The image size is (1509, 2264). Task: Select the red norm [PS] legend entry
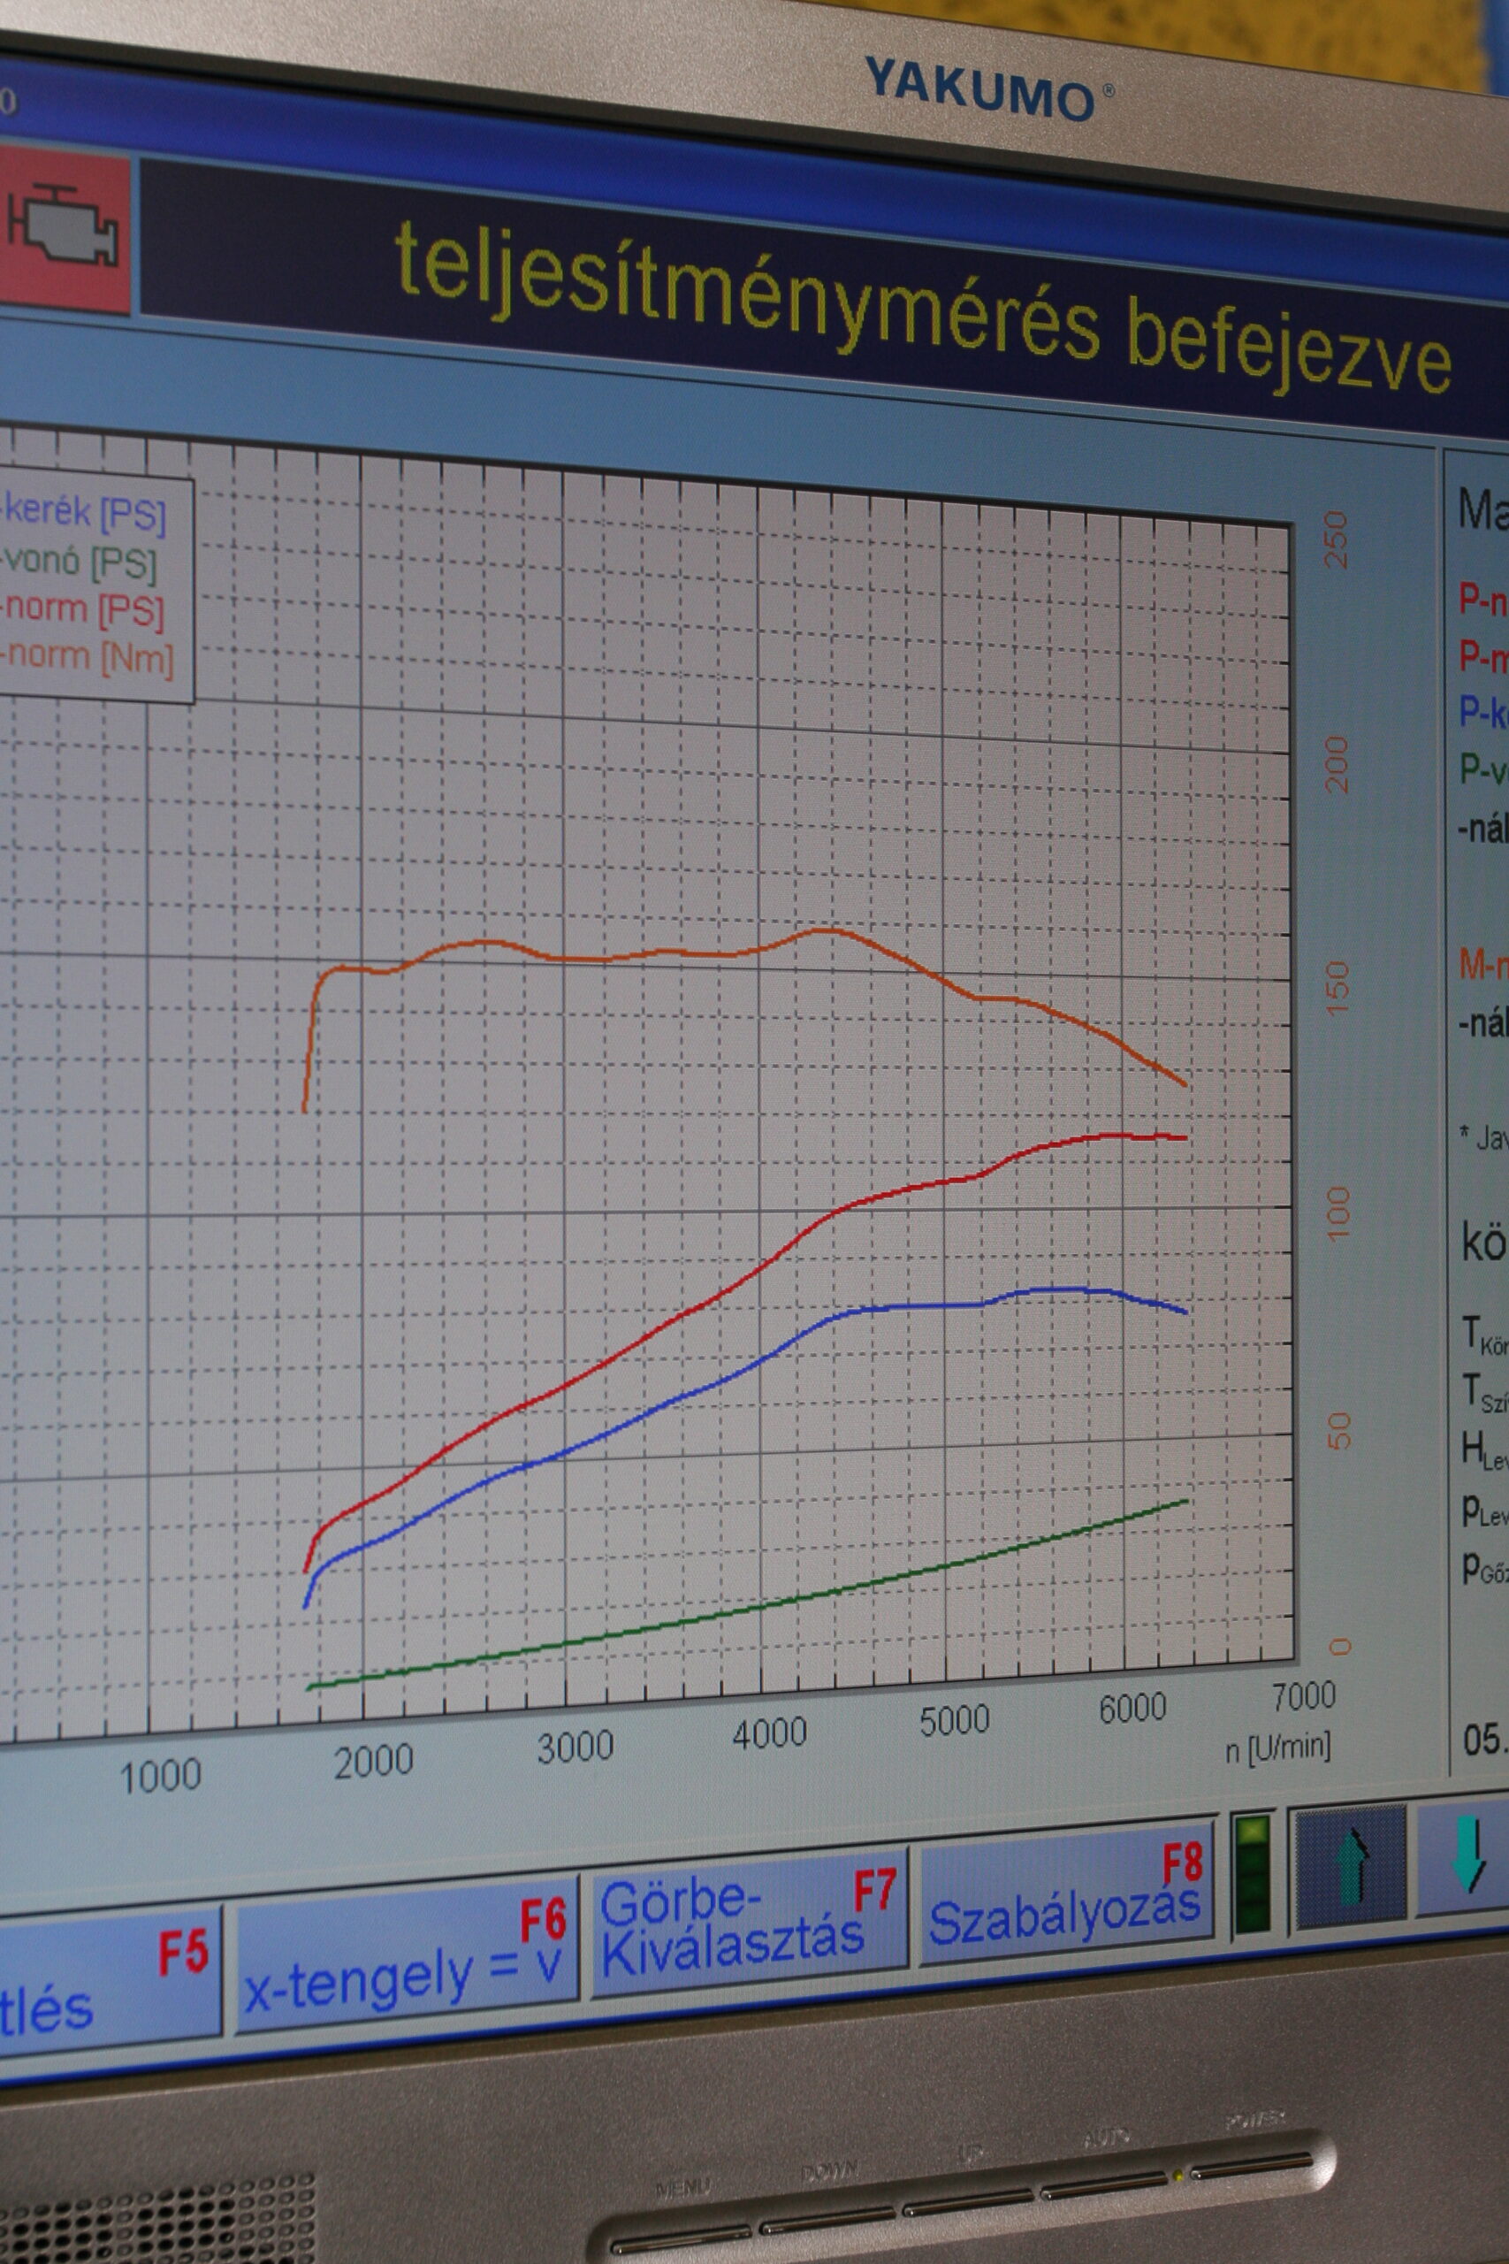click(x=84, y=608)
